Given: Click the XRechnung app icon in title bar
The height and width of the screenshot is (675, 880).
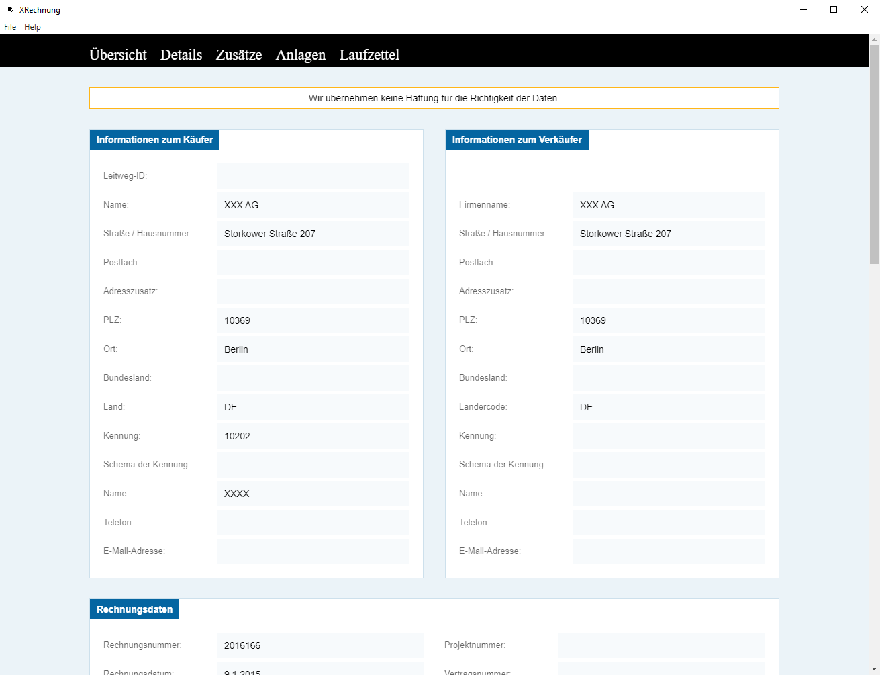Looking at the screenshot, I should (x=11, y=9).
